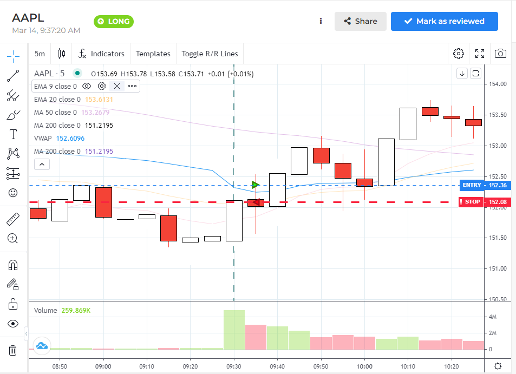Open the pitchfork drawing tool
516x374 pixels.
tap(13, 95)
